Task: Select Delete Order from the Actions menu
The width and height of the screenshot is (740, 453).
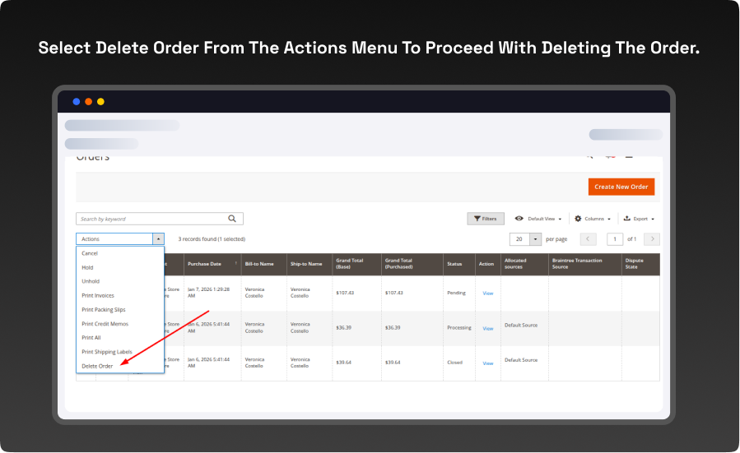Action: (x=97, y=366)
